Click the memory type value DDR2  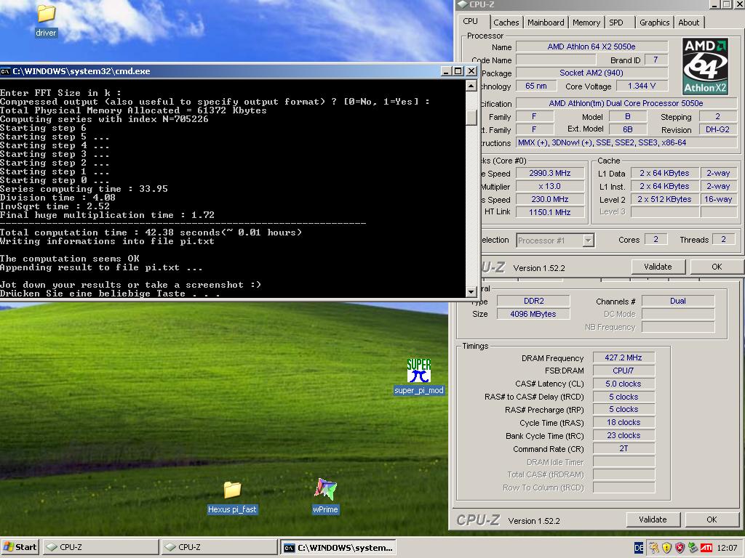pos(533,301)
